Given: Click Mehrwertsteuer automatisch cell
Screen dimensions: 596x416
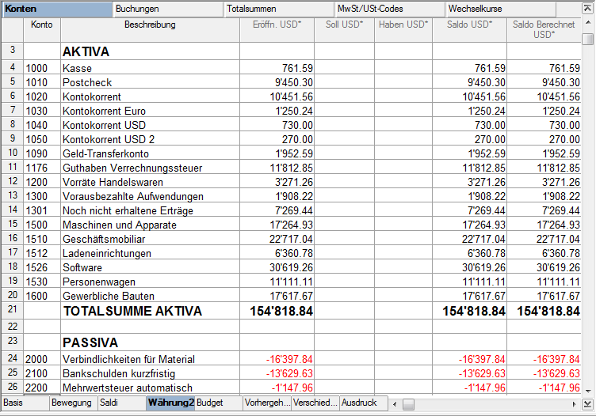Looking at the screenshot, I should point(150,388).
